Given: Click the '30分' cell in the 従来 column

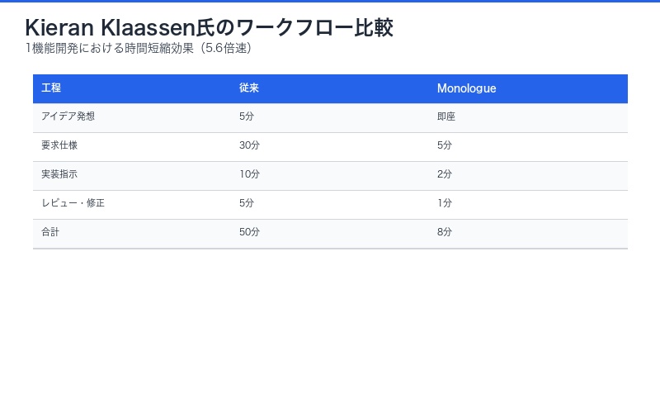Looking at the screenshot, I should click(249, 146).
